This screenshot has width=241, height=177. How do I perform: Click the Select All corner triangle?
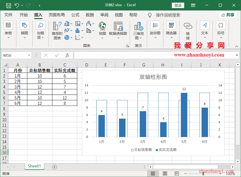click(x=5, y=65)
